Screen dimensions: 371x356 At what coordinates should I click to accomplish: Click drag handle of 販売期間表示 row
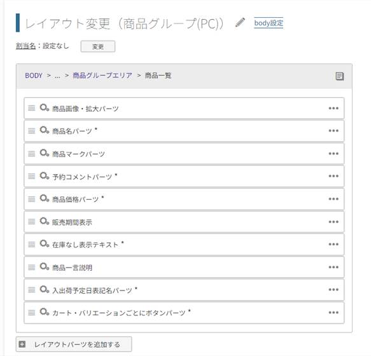(31, 221)
